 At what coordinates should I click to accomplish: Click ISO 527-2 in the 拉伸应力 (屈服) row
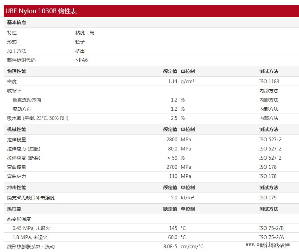pos(270,149)
